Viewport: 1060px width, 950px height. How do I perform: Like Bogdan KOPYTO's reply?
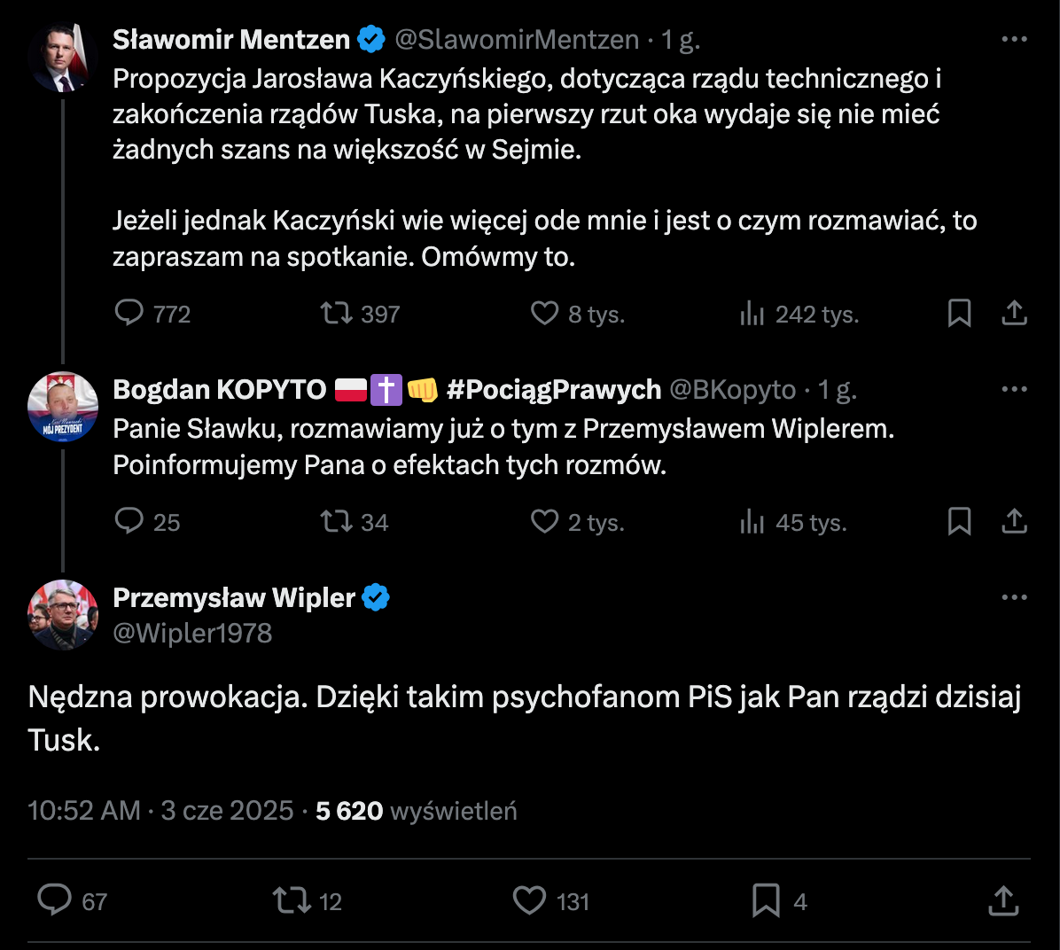click(544, 522)
